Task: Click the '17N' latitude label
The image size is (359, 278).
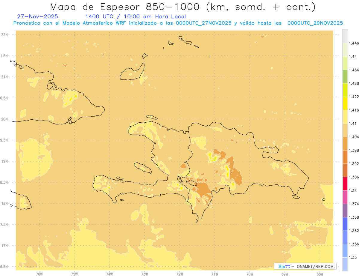Action: pyautogui.click(x=5, y=246)
